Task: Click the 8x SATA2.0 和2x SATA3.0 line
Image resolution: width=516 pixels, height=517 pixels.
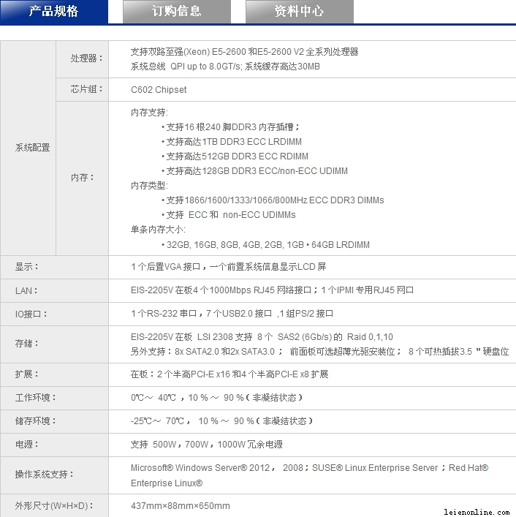Action: click(x=319, y=352)
